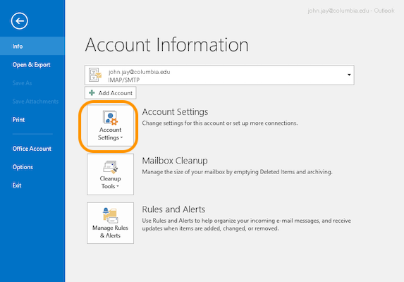This screenshot has height=282, width=404.
Task: Click the Mailbox Cleanup heading text
Action: 175,161
